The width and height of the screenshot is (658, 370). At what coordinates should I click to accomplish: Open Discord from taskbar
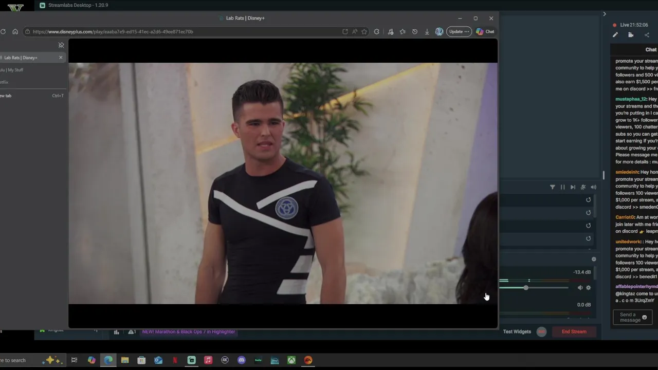coord(242,360)
